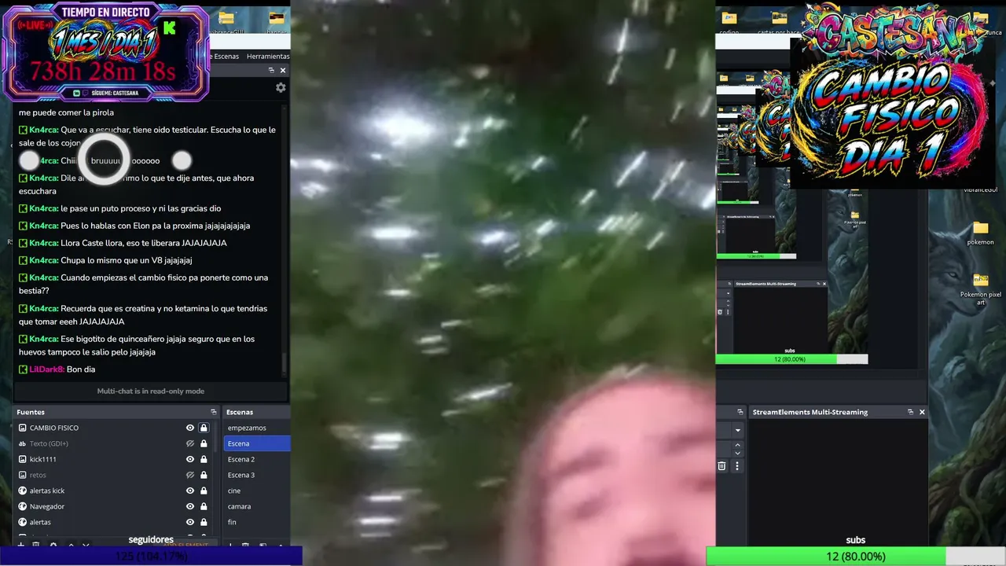Unlock the alertas source lock
This screenshot has height=566, width=1006.
(x=204, y=522)
